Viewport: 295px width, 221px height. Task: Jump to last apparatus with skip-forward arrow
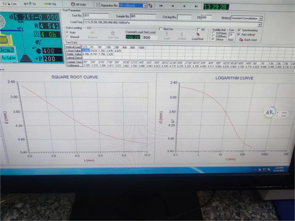[x=196, y=6]
